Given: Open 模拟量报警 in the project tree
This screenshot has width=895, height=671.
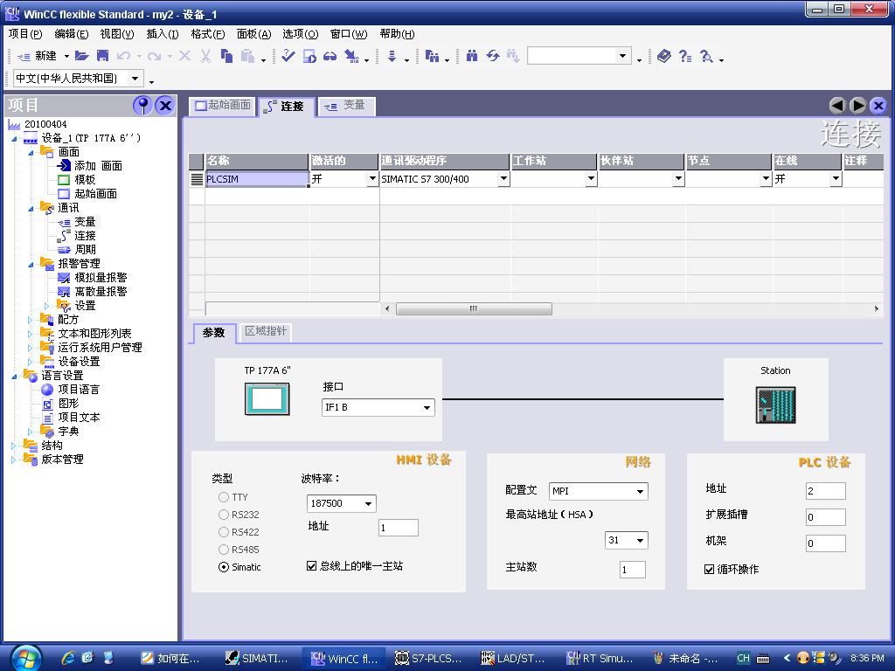Looking at the screenshot, I should [x=101, y=278].
